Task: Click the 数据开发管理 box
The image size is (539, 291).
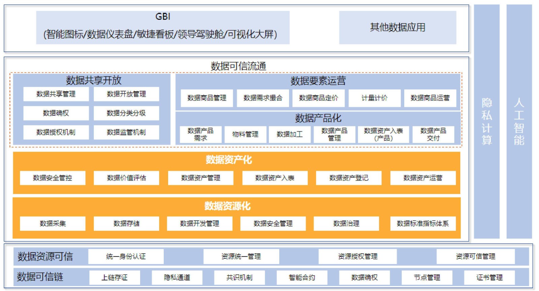Action: tap(200, 224)
